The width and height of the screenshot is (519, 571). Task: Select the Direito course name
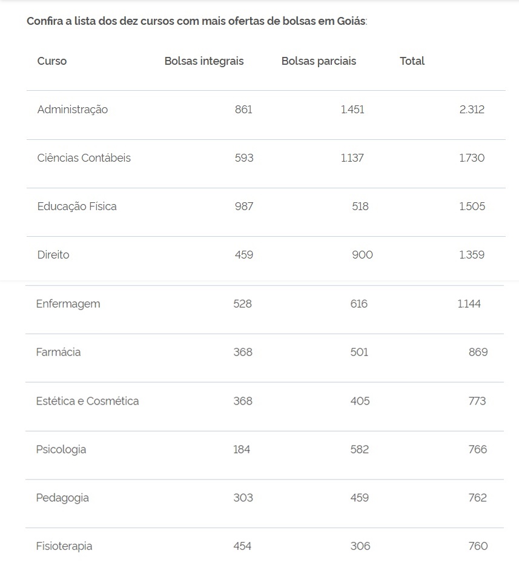[x=53, y=255]
